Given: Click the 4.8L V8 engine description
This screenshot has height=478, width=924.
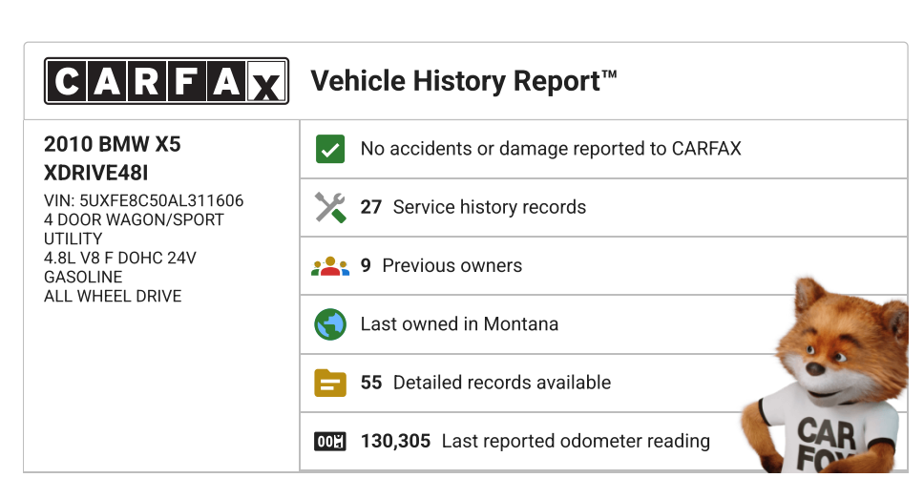Looking at the screenshot, I should point(119,258).
